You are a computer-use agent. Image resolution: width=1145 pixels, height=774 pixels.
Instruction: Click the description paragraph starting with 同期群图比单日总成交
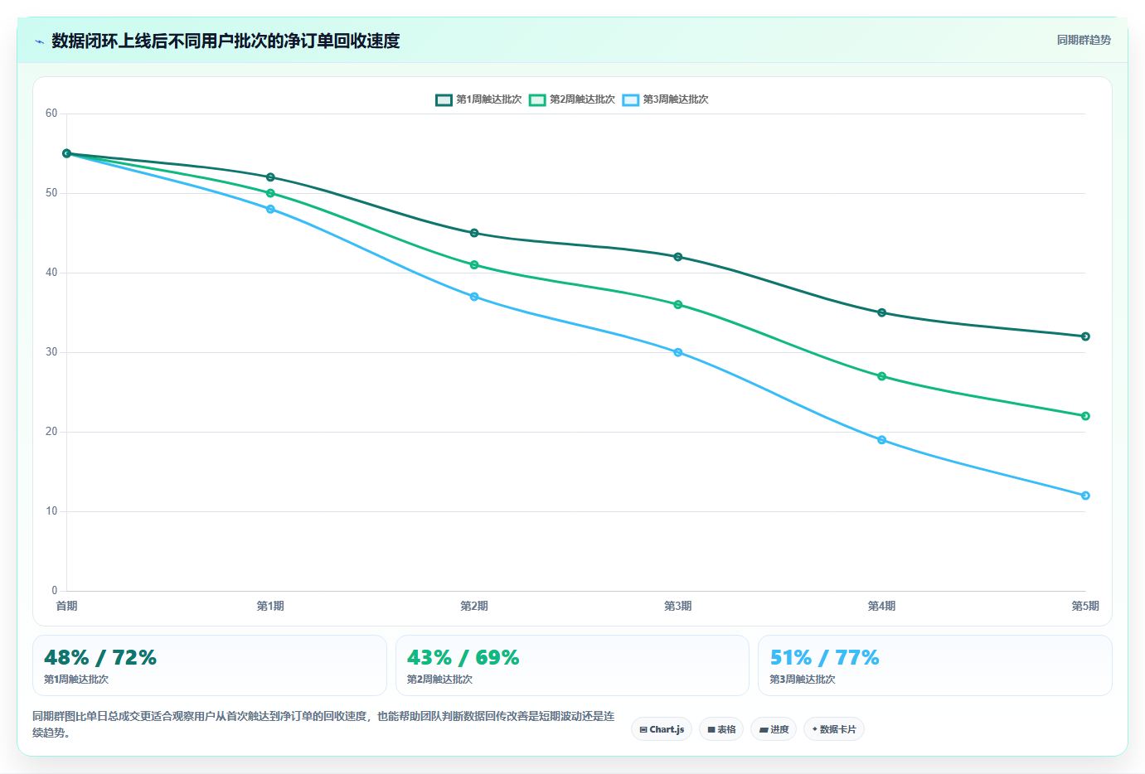pos(323,724)
